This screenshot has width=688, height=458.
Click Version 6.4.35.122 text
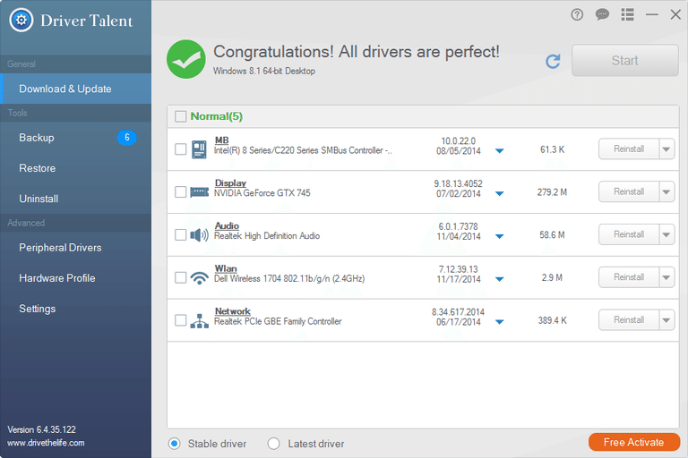42,429
